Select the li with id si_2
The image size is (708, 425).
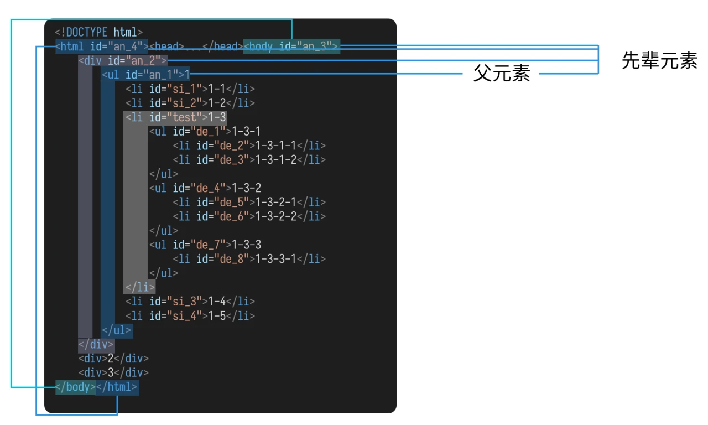pyautogui.click(x=190, y=103)
